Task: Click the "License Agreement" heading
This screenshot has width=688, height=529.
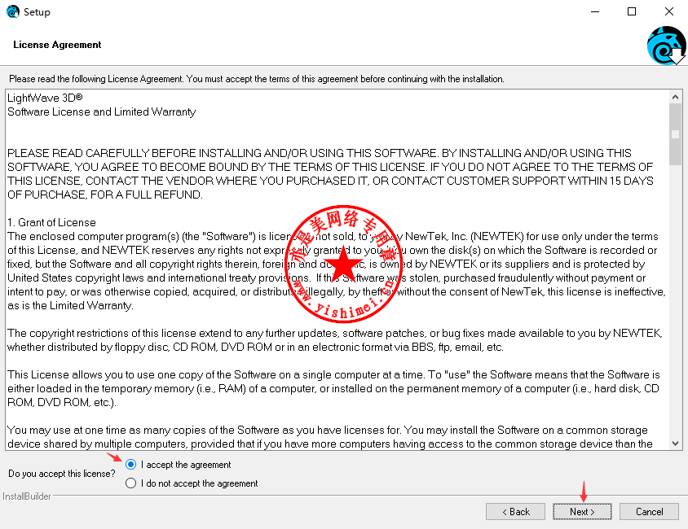Action: 57,45
